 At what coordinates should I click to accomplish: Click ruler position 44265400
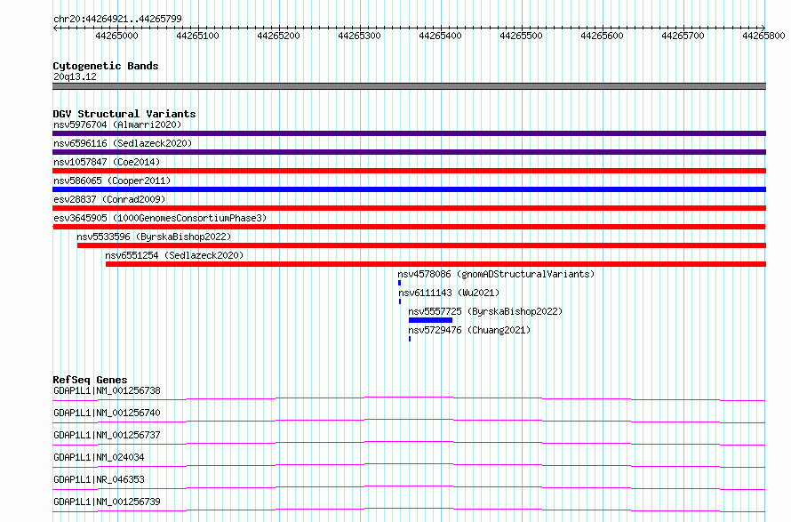(441, 36)
